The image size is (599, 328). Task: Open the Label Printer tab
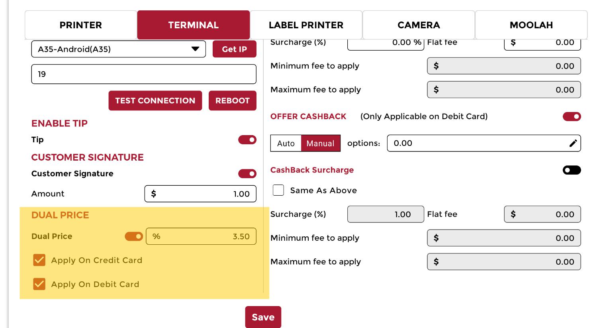point(306,25)
